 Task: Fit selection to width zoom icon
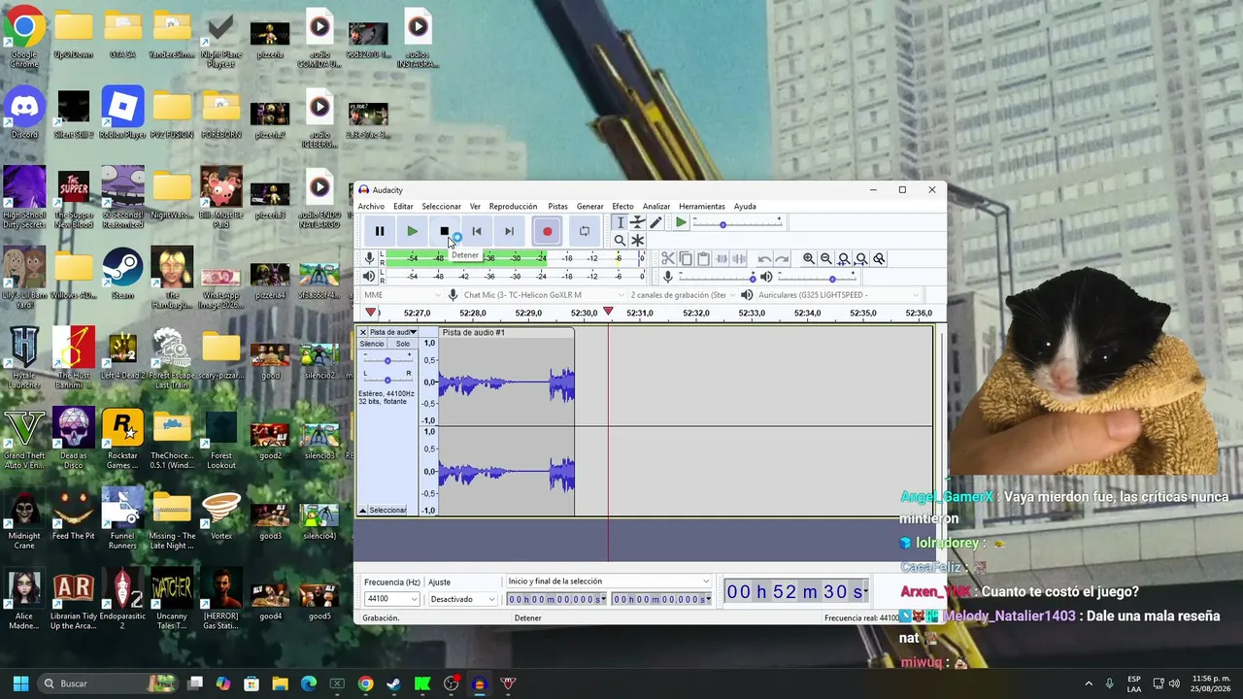844,258
